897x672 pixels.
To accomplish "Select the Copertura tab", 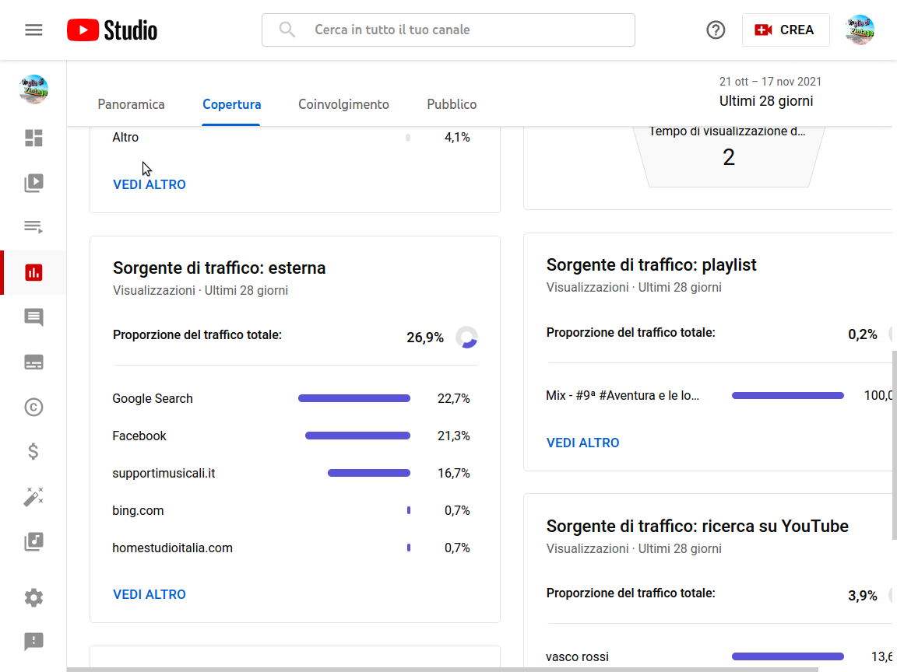I will 232,104.
